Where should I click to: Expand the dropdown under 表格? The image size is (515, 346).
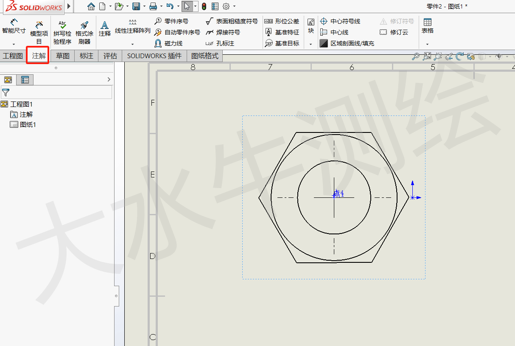[x=427, y=44]
